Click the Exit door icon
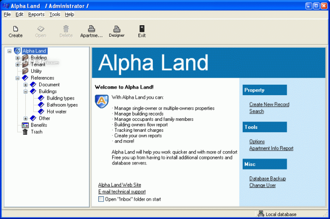330x219 pixels. click(142, 29)
